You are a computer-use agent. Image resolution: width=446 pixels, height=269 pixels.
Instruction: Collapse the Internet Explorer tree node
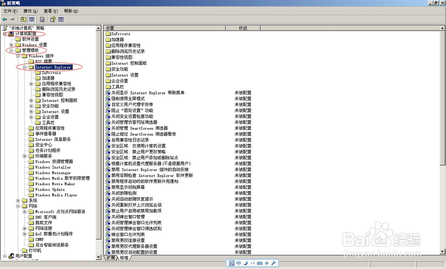pyautogui.click(x=25, y=67)
